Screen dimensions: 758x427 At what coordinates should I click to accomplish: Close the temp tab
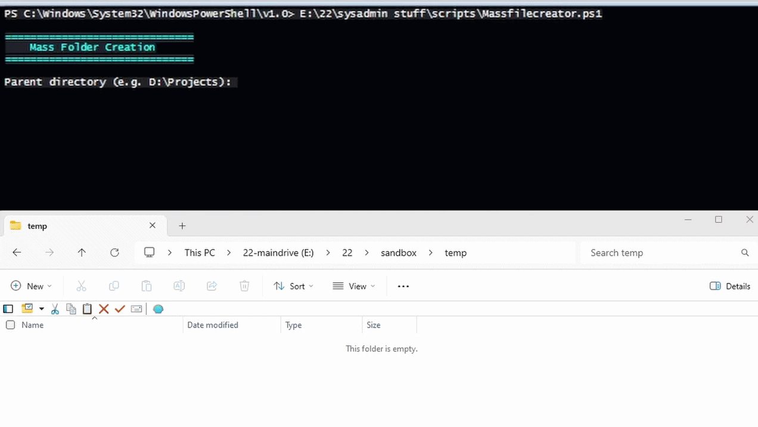click(x=153, y=225)
